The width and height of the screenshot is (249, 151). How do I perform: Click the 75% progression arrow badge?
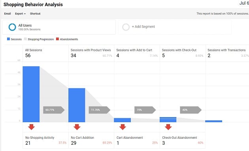145,110
